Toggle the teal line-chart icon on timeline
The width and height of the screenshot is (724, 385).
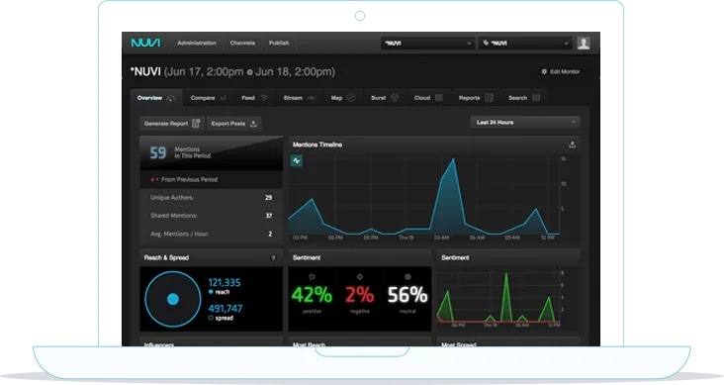click(x=297, y=161)
